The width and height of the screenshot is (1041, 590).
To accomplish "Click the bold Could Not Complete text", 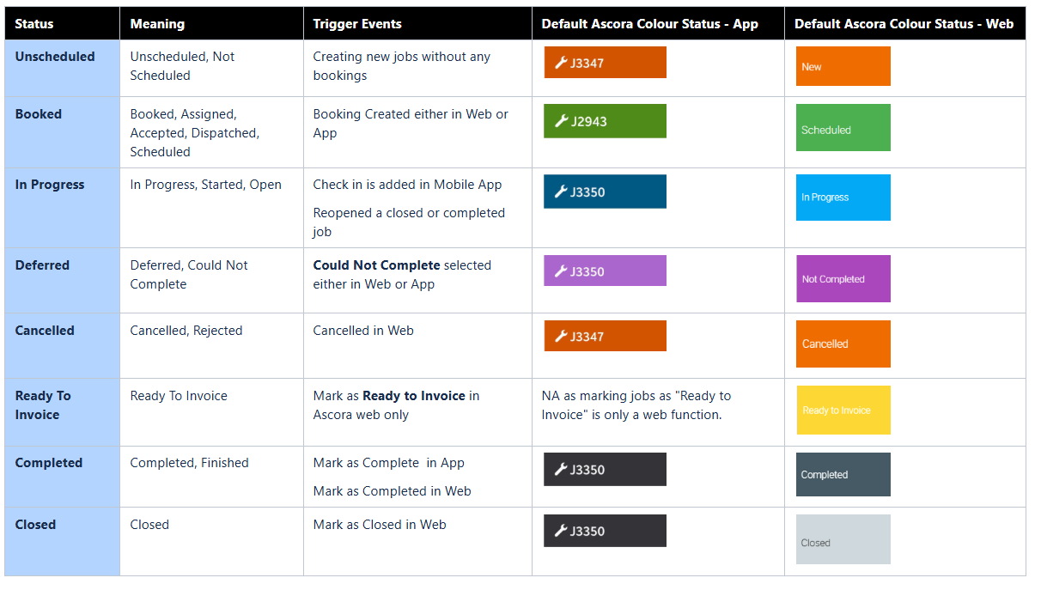I will click(x=376, y=265).
